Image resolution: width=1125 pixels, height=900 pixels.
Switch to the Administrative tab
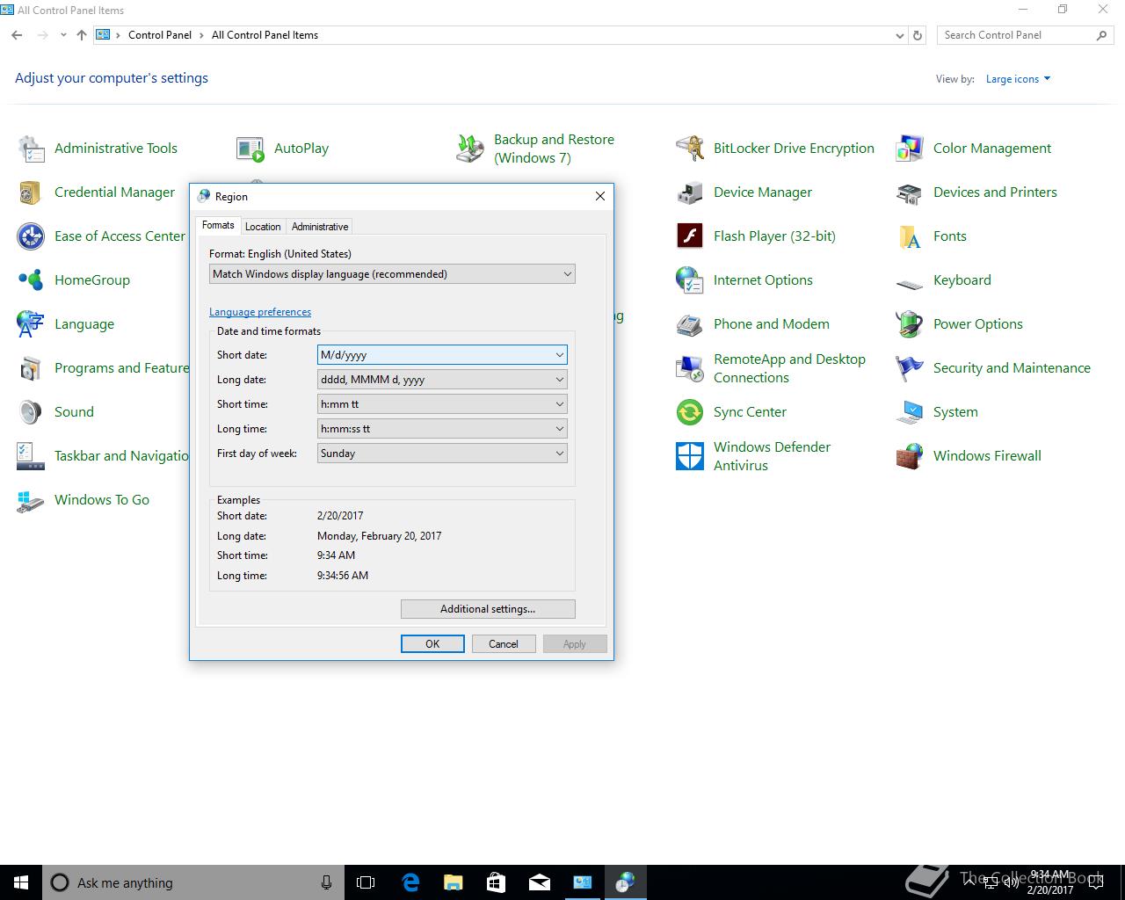click(320, 227)
